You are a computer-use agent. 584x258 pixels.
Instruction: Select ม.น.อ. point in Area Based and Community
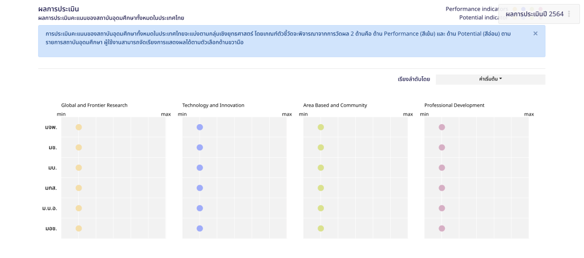click(x=321, y=208)
